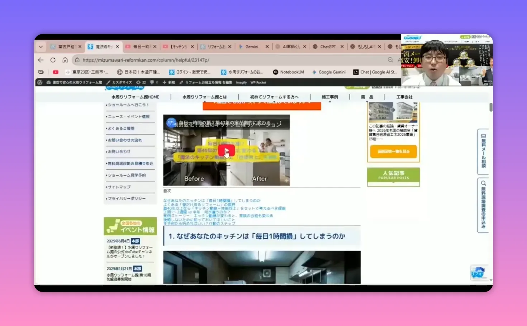
Task: Play the Before/After kitchen renovation video
Action: [x=226, y=150]
